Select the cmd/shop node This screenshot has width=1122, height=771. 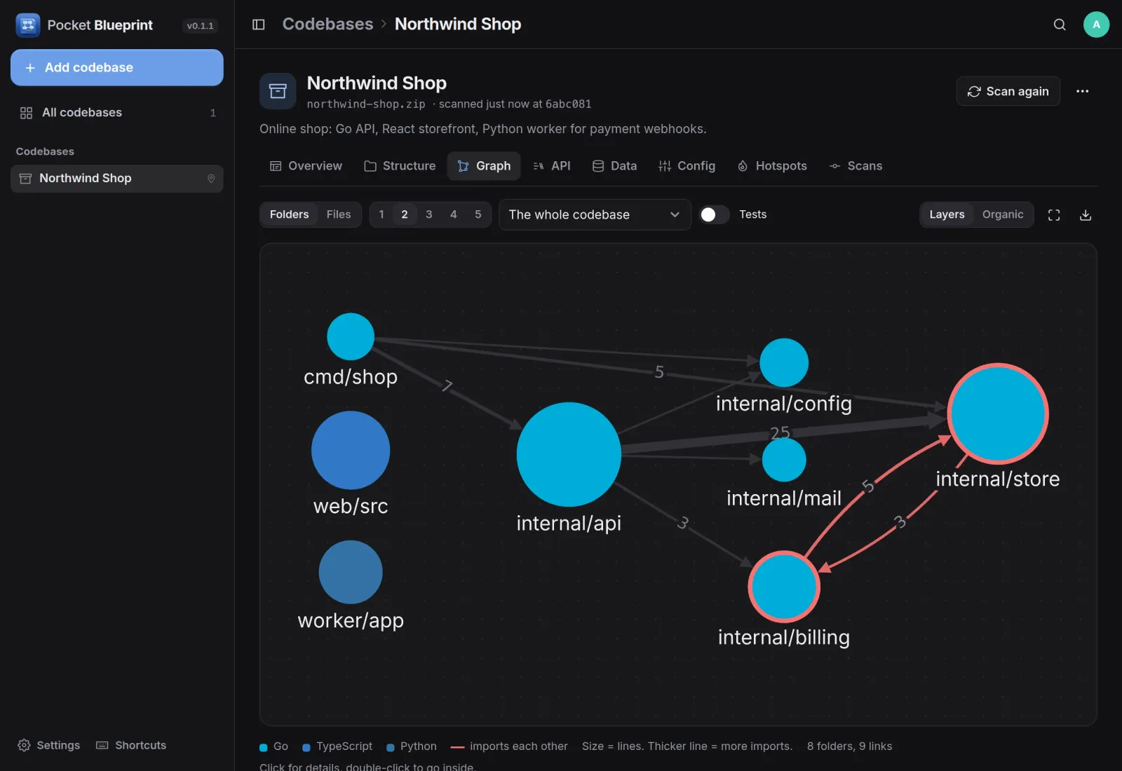(x=351, y=336)
